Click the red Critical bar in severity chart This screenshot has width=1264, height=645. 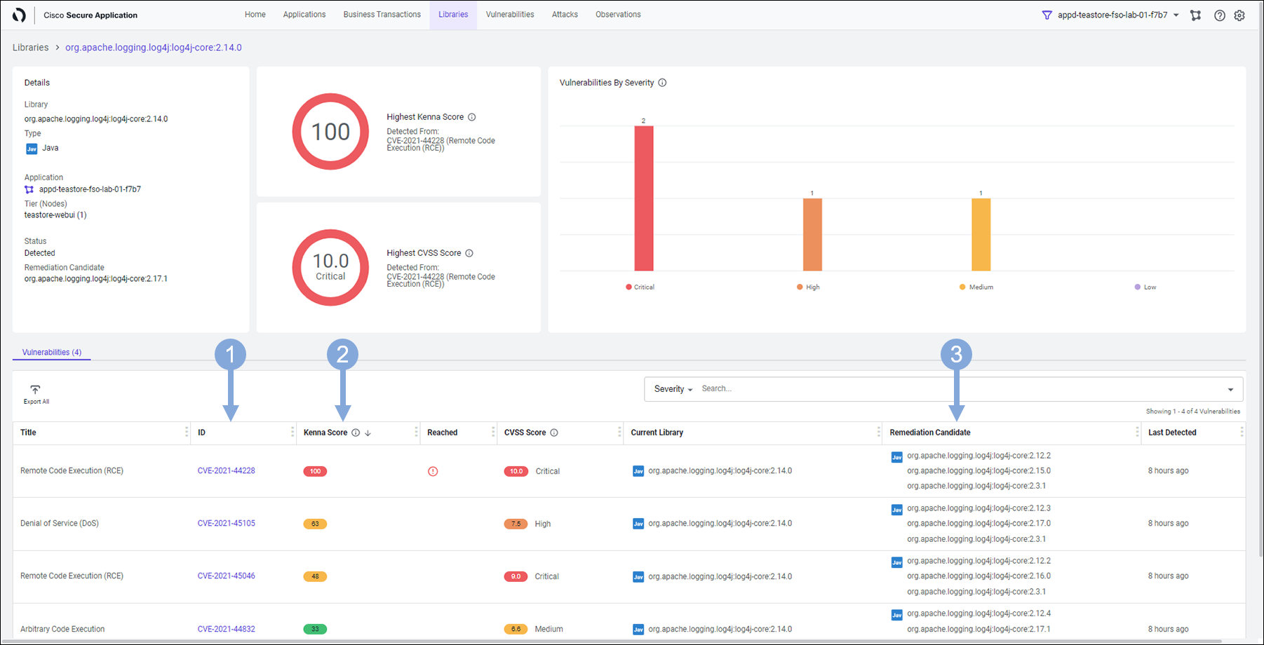pyautogui.click(x=643, y=198)
